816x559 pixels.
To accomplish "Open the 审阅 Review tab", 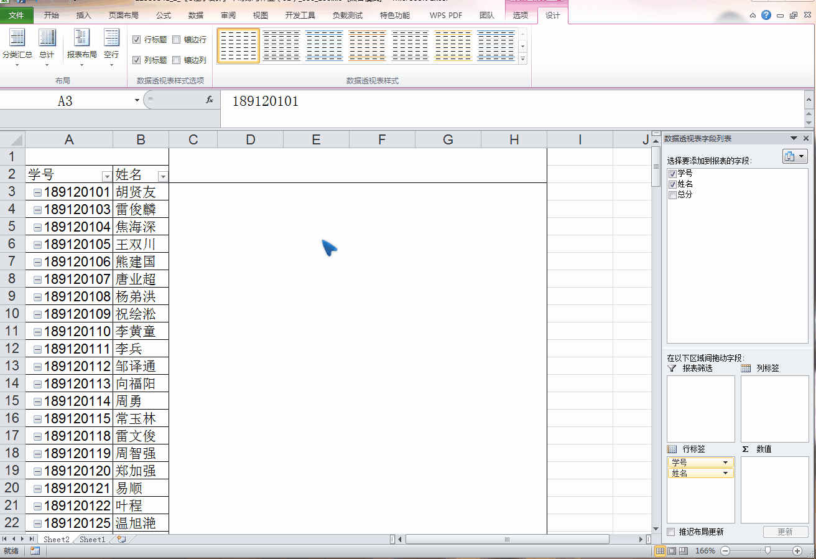I will (x=228, y=15).
